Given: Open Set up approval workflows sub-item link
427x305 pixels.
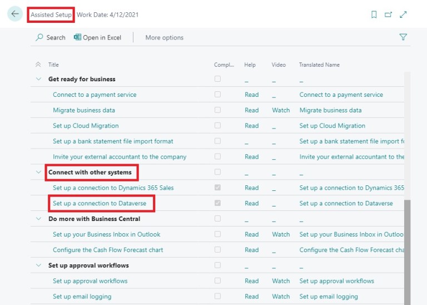Looking at the screenshot, I should click(90, 281).
